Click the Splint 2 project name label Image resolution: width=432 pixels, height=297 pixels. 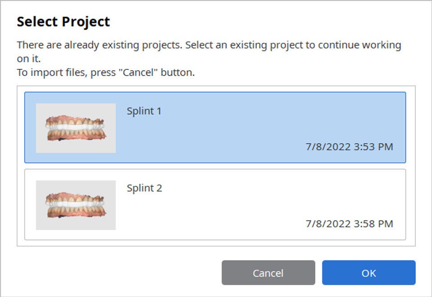(x=144, y=188)
